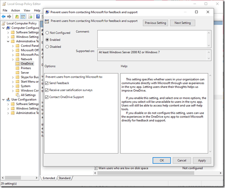The image size is (225, 188).
Task: Click the Control Panel folder icon
Action: coord(17,46)
